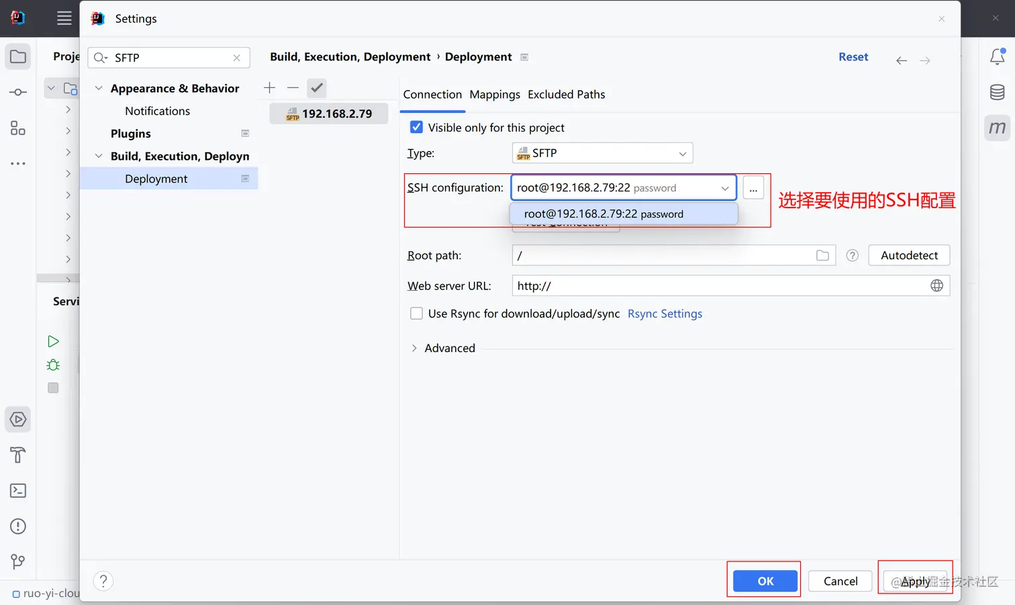Click Build, Execution, Deployment breadcrumb
The height and width of the screenshot is (605, 1015).
tap(350, 57)
